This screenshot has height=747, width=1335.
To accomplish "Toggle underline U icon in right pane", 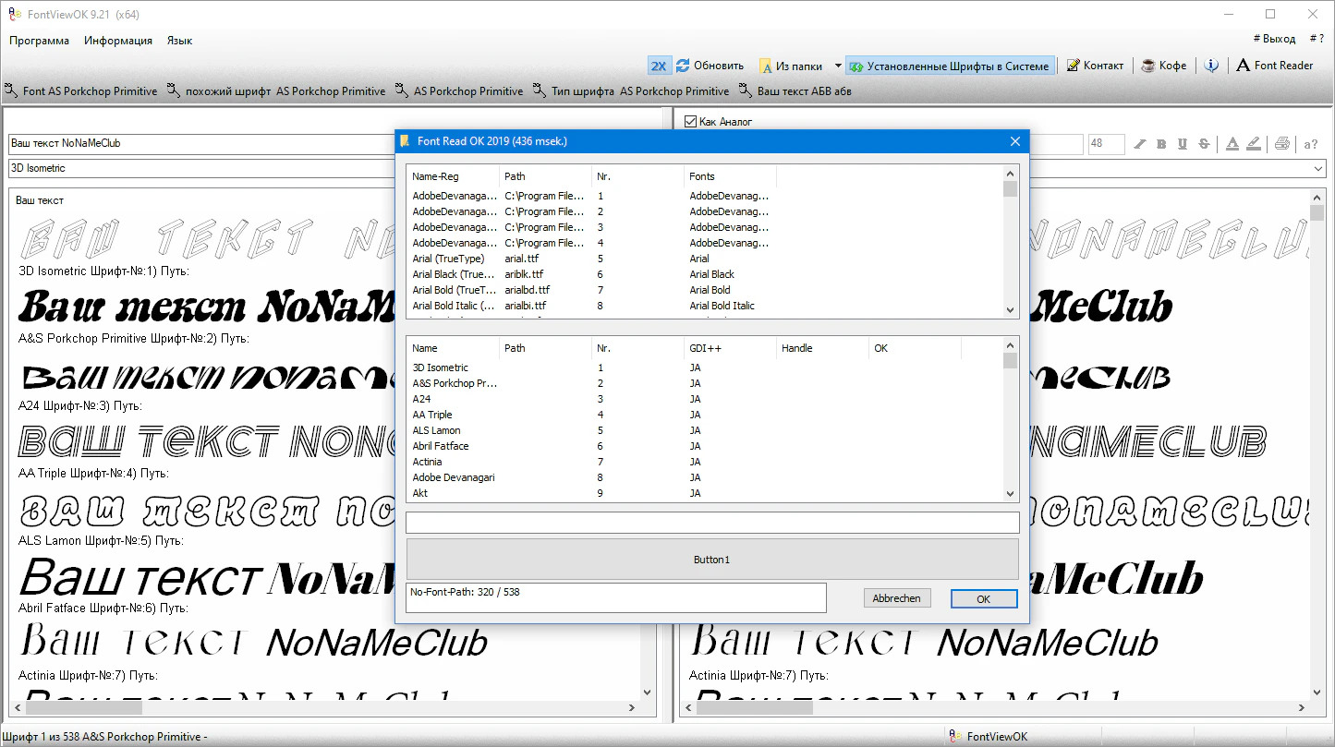I will click(1183, 144).
